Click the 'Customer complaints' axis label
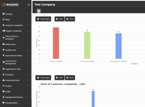This screenshot has height=107, width=145. click(x=56, y=61)
